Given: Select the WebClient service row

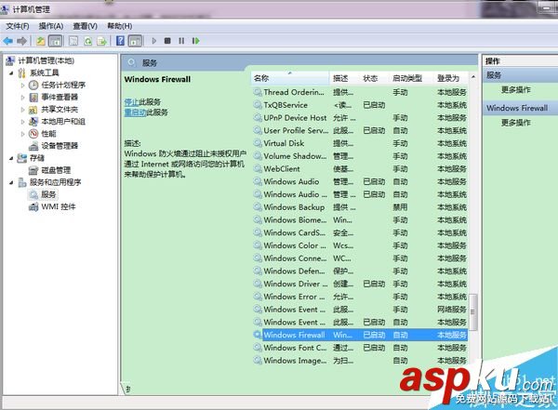Looking at the screenshot, I should coord(360,168).
